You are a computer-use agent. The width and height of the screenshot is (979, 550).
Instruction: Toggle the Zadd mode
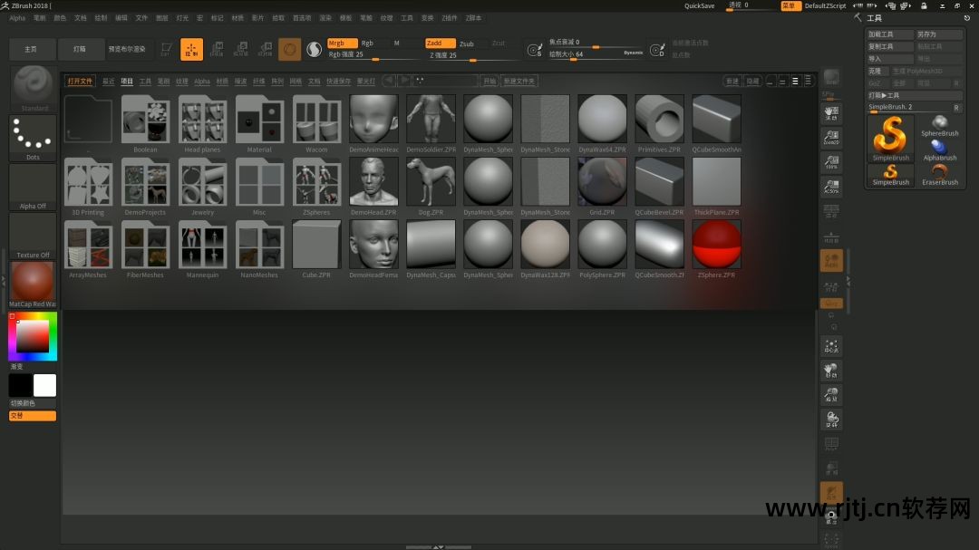(441, 43)
